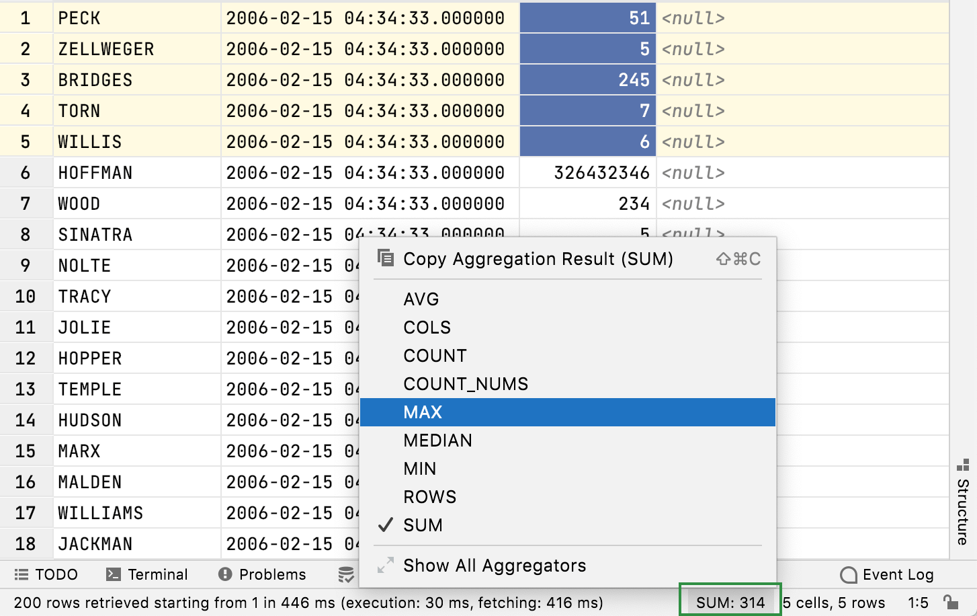Click the JOLIE cell

coord(137,328)
